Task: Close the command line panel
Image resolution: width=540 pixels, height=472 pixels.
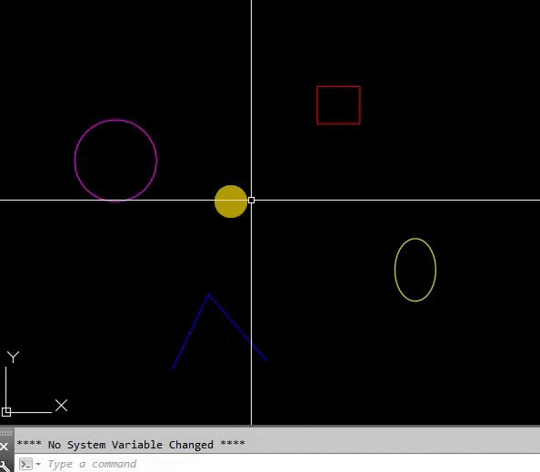Action: click(5, 447)
